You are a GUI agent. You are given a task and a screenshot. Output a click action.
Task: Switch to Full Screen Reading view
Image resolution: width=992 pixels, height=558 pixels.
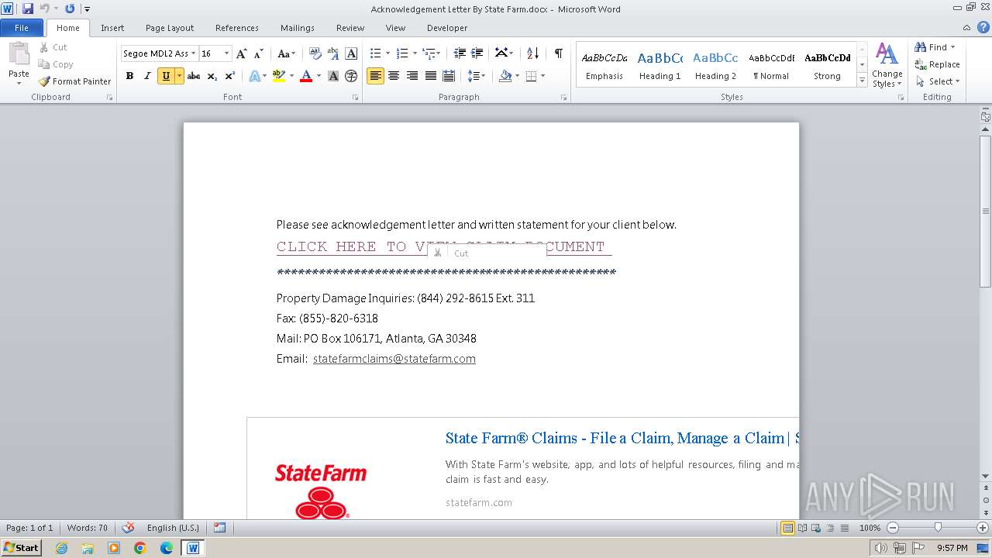coord(801,528)
